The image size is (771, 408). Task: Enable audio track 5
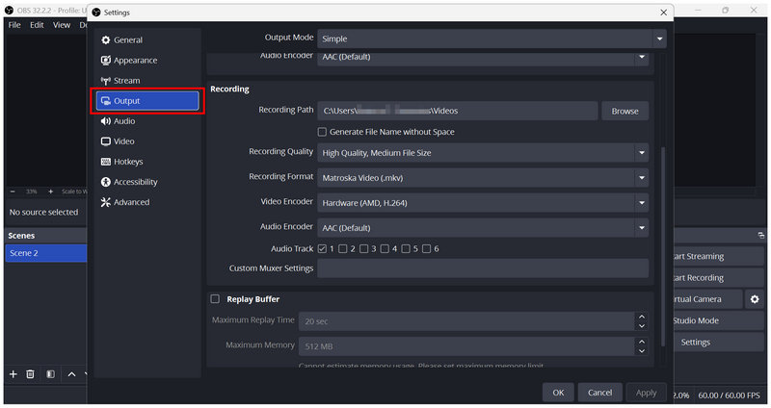click(406, 249)
